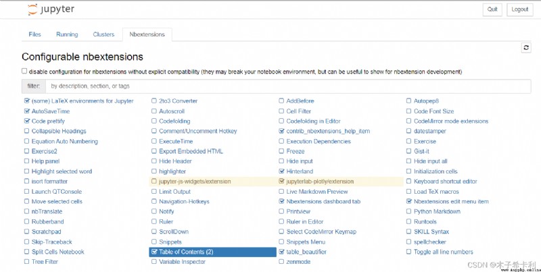The image size is (541, 272).
Task: Uncheck jupyterlab-plotly/extension
Action: coord(281,181)
